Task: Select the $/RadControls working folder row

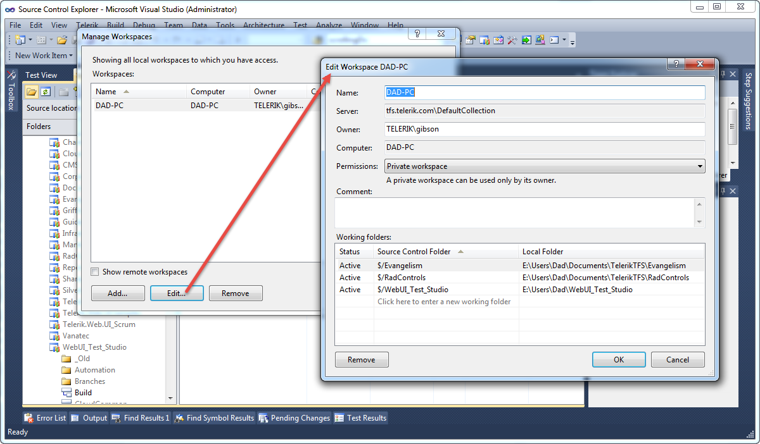Action: point(519,278)
